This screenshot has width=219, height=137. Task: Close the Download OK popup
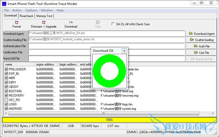tap(124, 51)
